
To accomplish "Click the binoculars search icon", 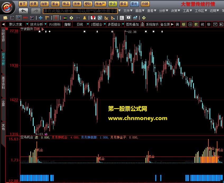I will pos(78,18).
